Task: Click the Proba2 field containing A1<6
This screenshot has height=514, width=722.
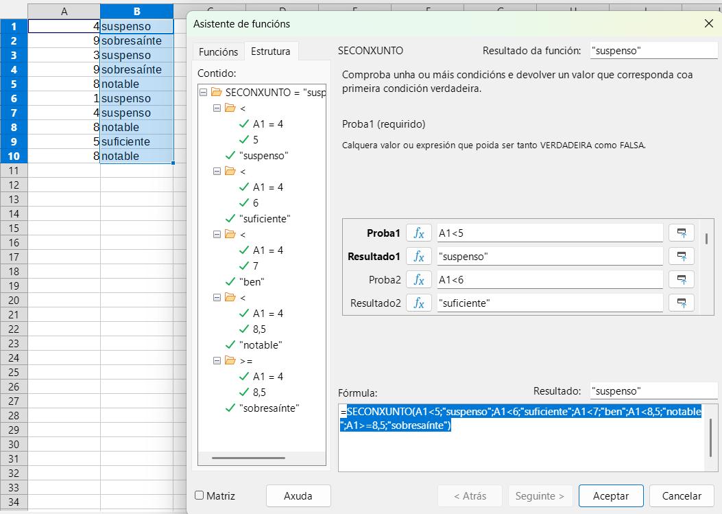Action: 550,279
